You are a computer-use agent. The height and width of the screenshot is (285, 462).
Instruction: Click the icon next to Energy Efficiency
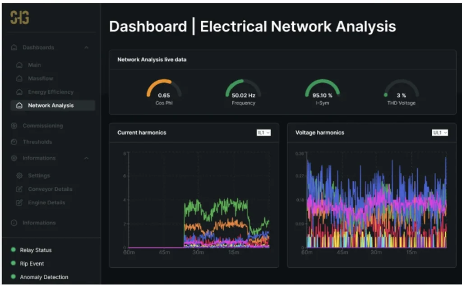click(19, 92)
